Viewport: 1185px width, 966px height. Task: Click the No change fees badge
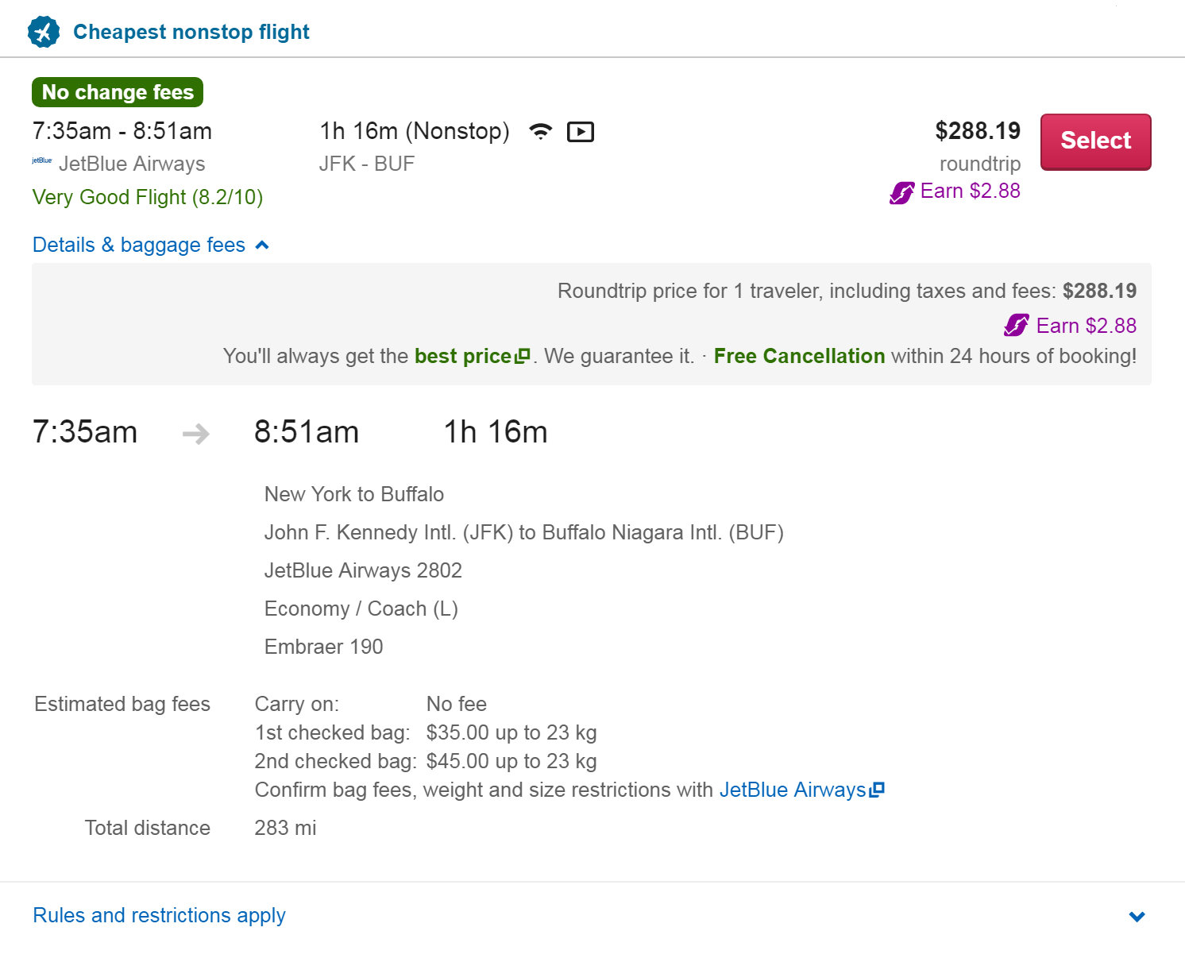[118, 92]
